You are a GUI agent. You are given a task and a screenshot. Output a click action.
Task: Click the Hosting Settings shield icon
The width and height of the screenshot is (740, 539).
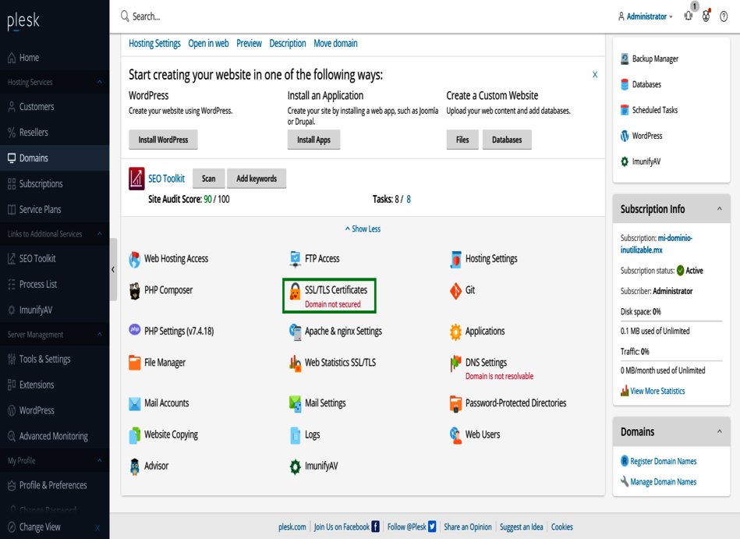pyautogui.click(x=455, y=259)
